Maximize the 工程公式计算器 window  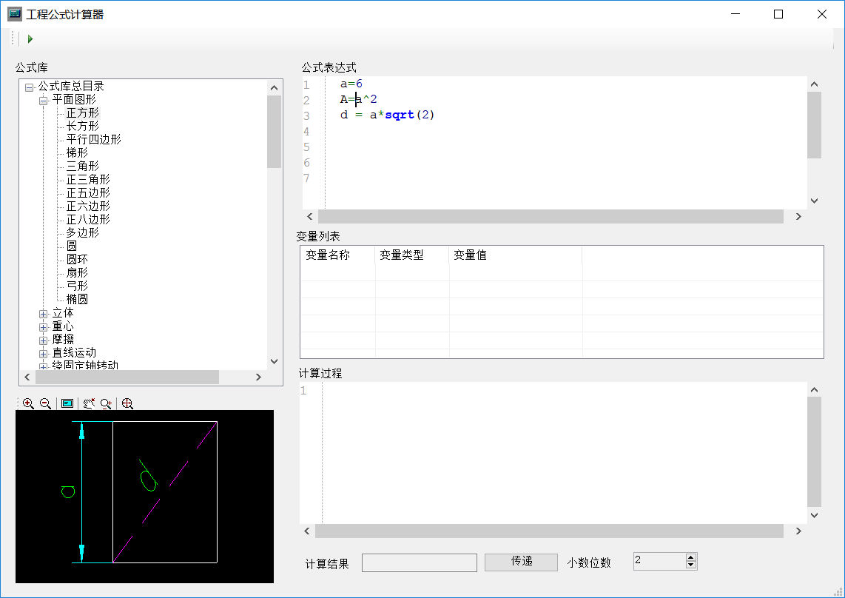778,14
